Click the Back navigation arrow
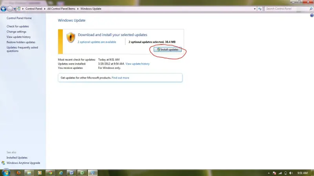The height and width of the screenshot is (176, 314). click(x=4, y=9)
